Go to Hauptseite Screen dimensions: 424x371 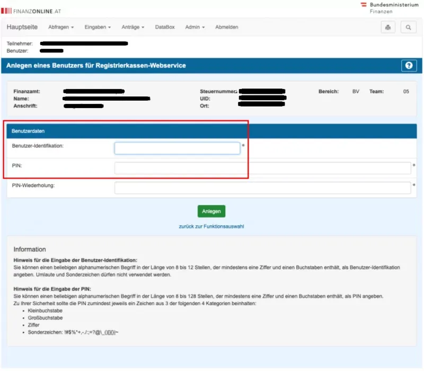point(22,27)
